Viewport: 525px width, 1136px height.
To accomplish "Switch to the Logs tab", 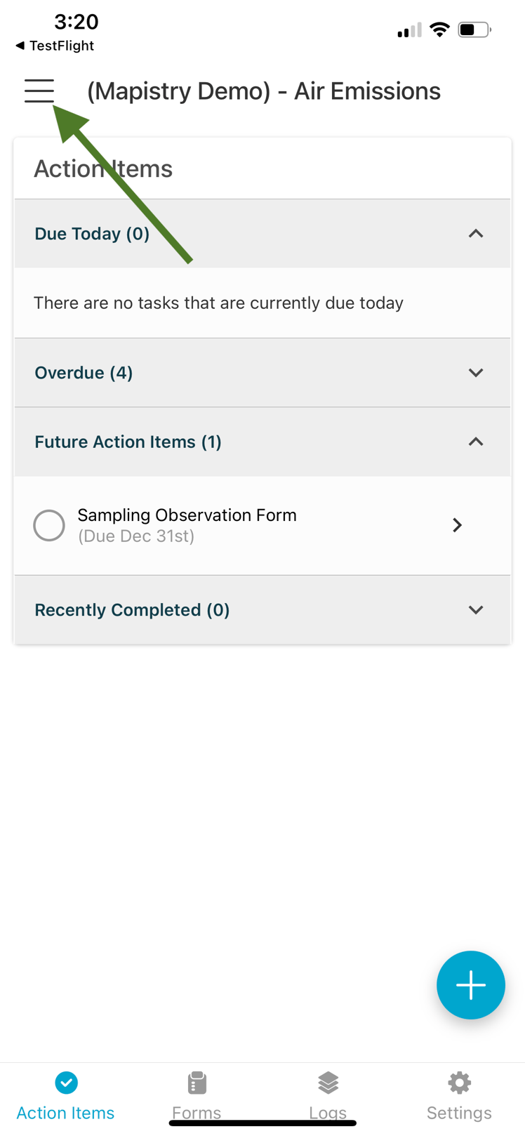I will point(327,1095).
